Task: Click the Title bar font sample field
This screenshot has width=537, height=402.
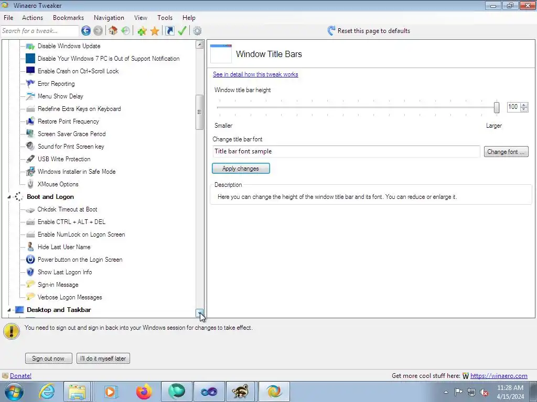Action: pyautogui.click(x=346, y=151)
